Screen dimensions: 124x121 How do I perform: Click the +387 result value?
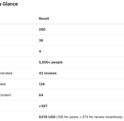[43, 106]
